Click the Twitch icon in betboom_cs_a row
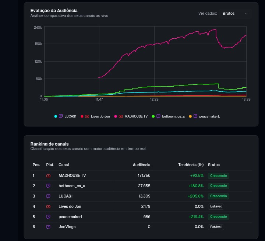265x241 pixels. pyautogui.click(x=48, y=186)
